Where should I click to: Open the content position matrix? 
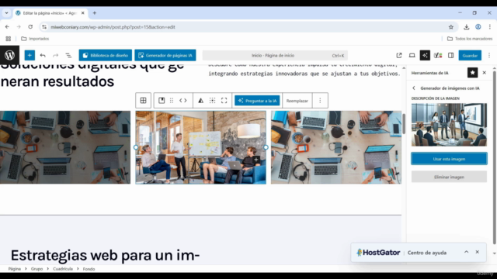(x=212, y=101)
